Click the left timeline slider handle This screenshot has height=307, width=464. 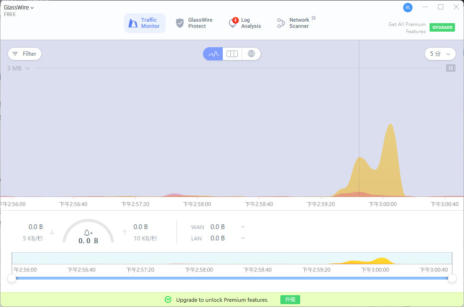click(12, 278)
